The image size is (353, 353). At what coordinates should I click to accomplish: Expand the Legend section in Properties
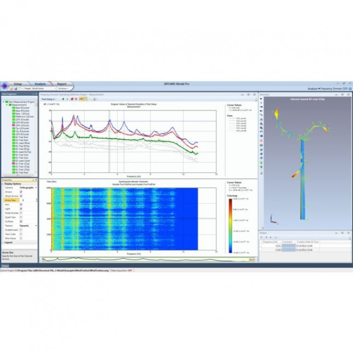(x=8, y=242)
